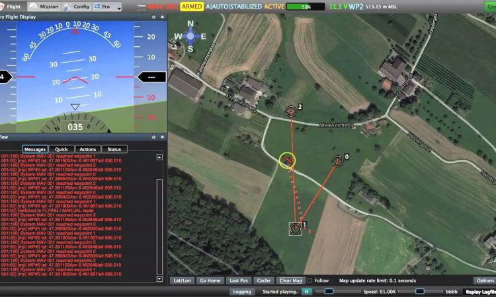Click the ARMED status indicator
The image size is (496, 297).
[x=192, y=6]
